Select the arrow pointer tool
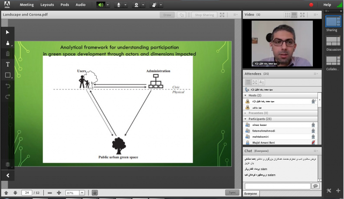This screenshot has height=199, width=344. [x=8, y=32]
